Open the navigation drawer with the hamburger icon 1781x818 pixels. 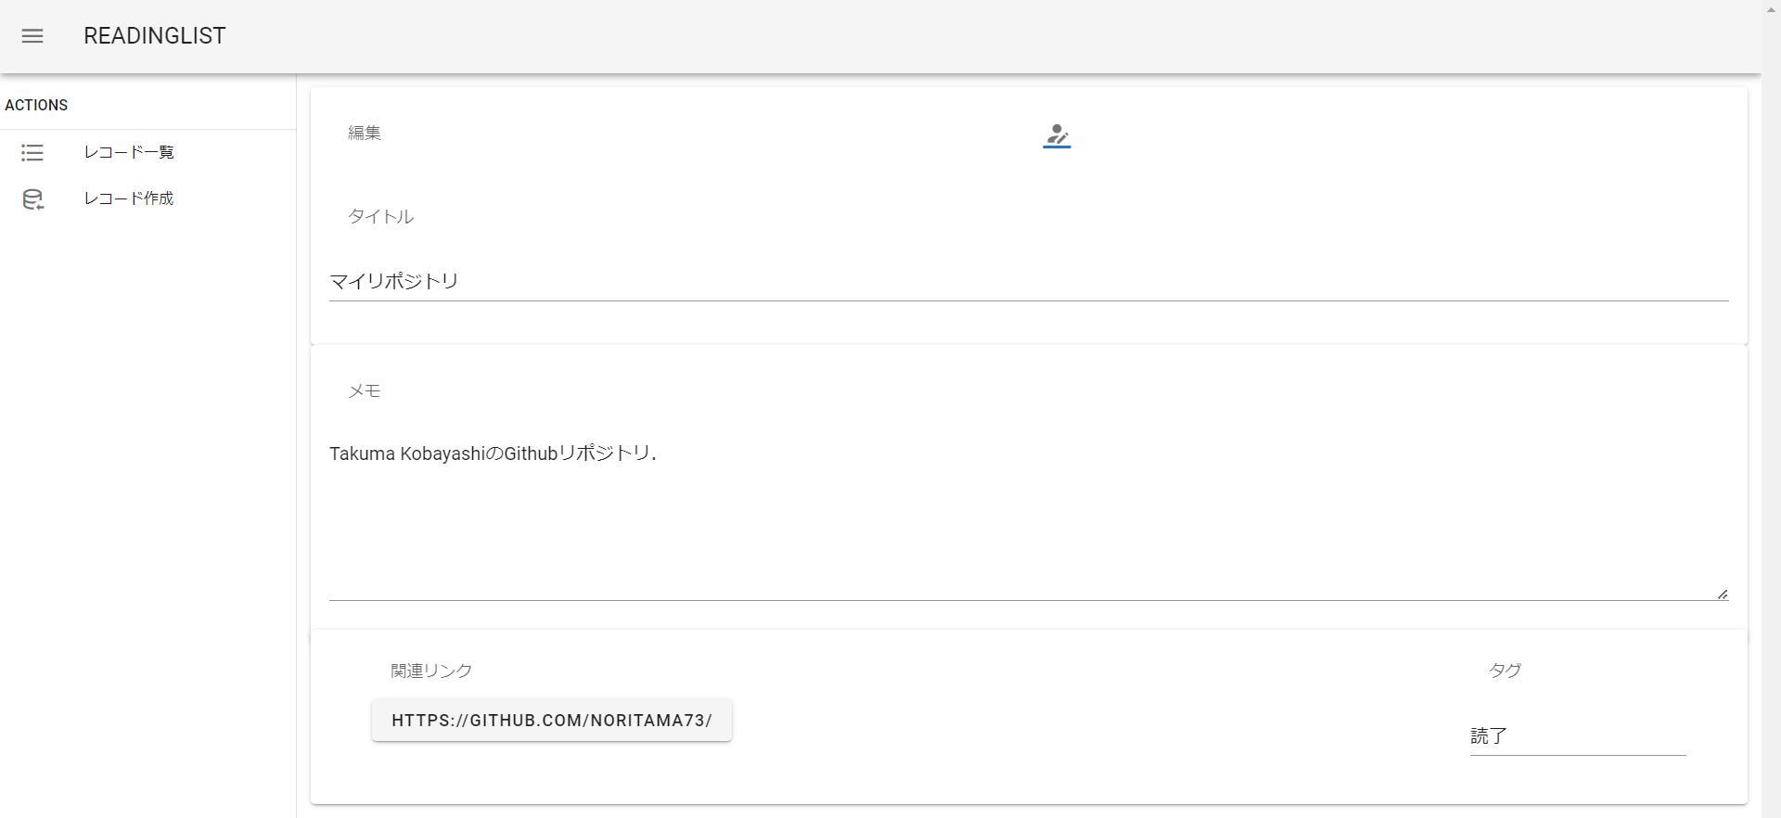[x=32, y=36]
